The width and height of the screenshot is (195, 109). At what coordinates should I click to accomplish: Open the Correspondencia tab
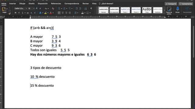[72, 4]
